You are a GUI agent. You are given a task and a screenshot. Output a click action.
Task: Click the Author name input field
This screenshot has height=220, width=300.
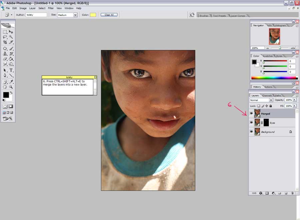click(x=36, y=15)
